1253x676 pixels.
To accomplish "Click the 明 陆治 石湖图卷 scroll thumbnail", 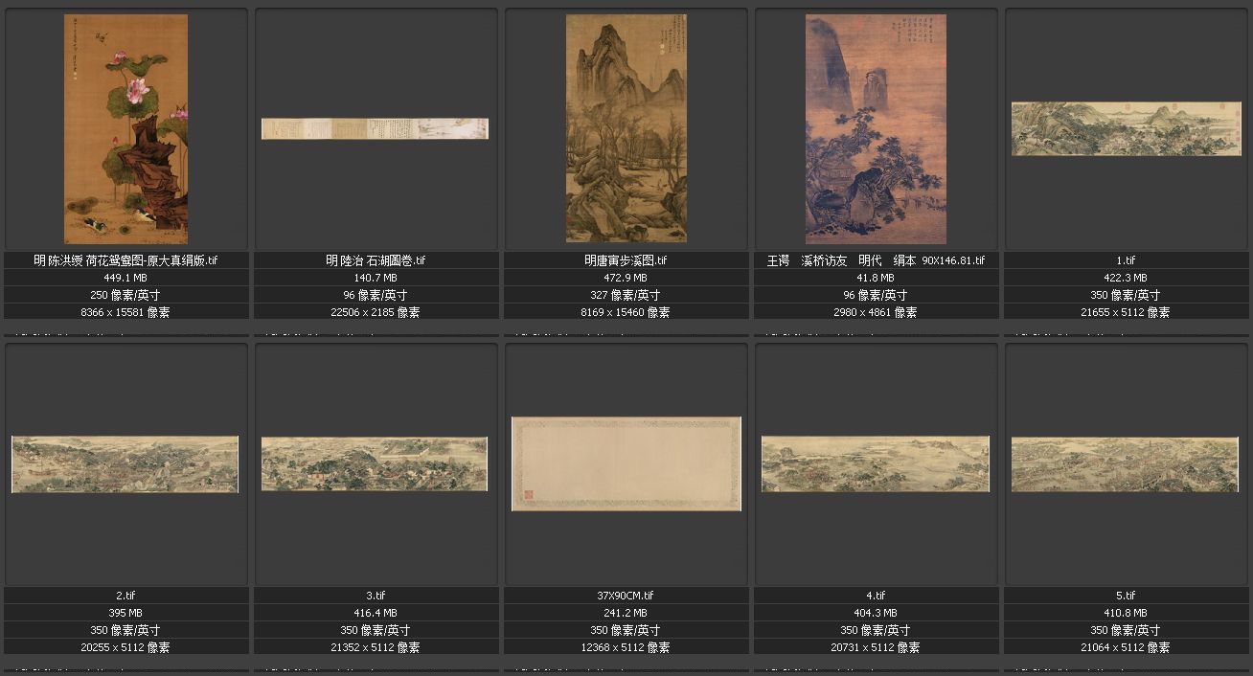I will [x=375, y=128].
